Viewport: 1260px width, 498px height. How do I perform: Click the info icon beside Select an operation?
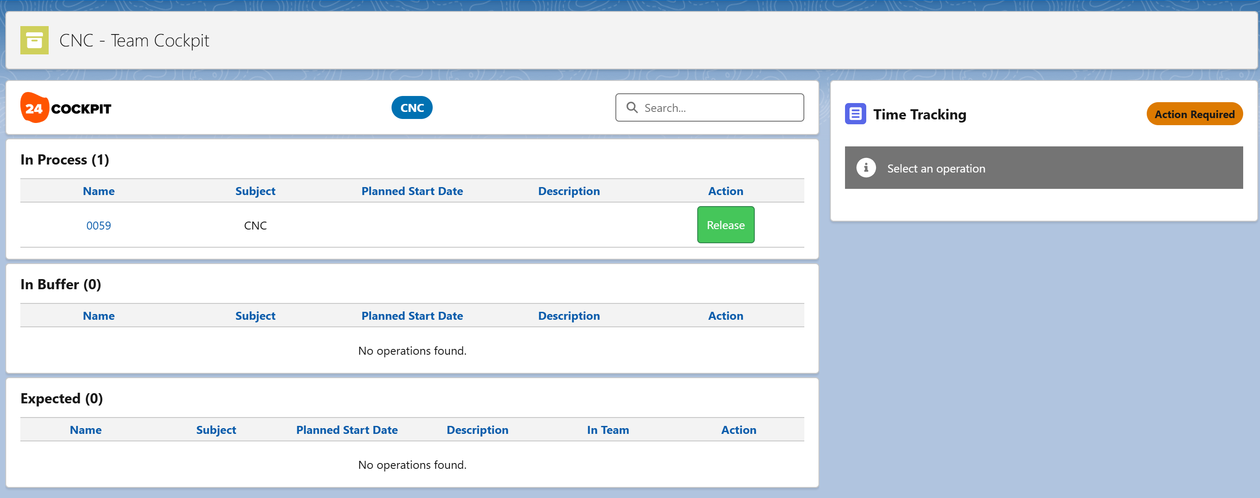[866, 168]
